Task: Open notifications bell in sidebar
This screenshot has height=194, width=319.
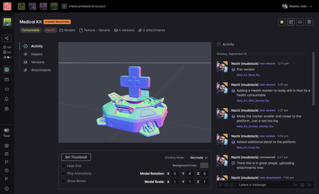Action: [x=7, y=99]
